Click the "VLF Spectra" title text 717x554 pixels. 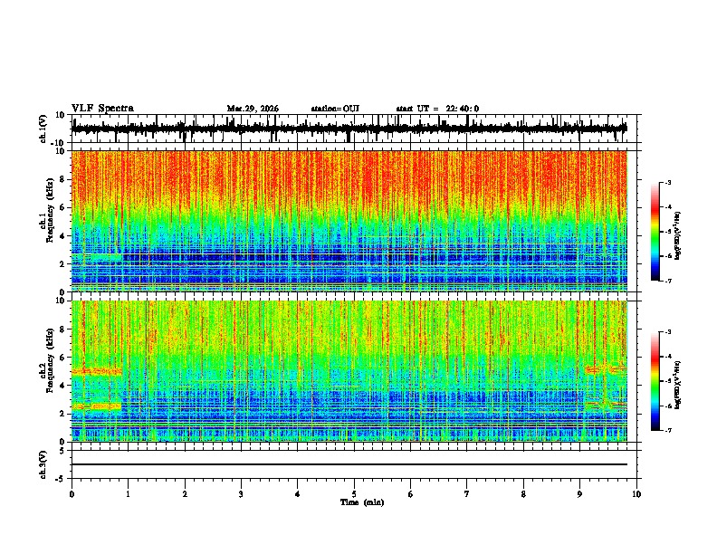point(102,108)
